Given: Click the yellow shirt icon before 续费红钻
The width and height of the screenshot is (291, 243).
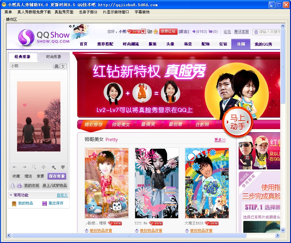Looking at the screenshot, I should [x=156, y=32].
